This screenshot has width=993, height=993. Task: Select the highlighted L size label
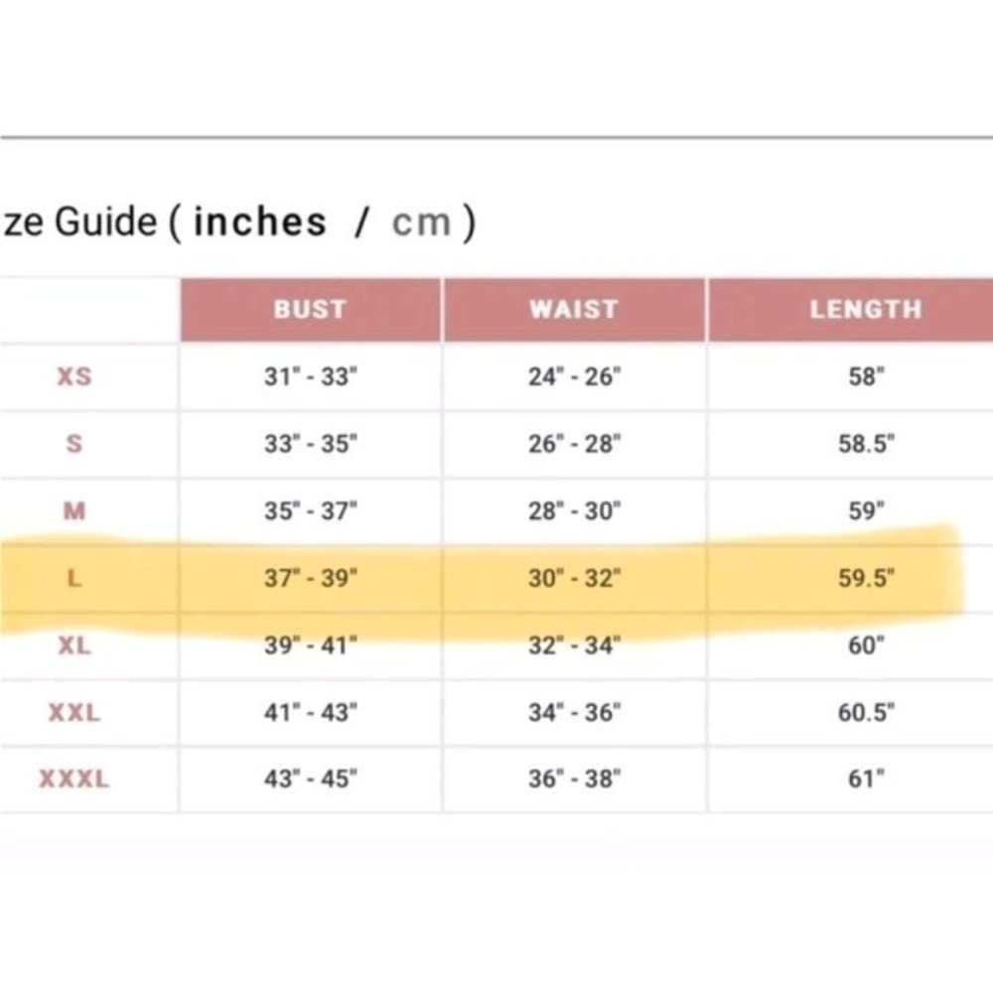pyautogui.click(x=74, y=578)
